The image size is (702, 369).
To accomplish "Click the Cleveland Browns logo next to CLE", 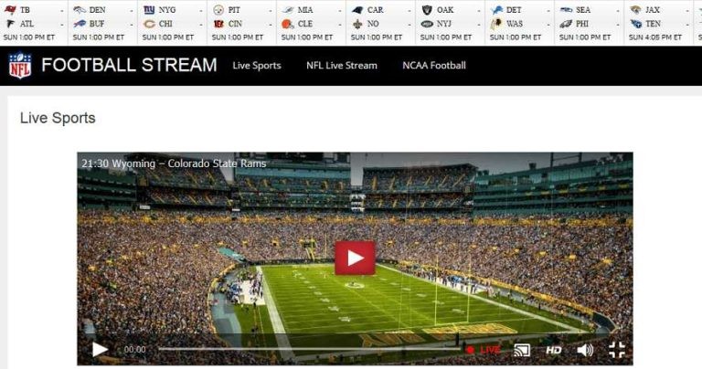I will pyautogui.click(x=287, y=24).
